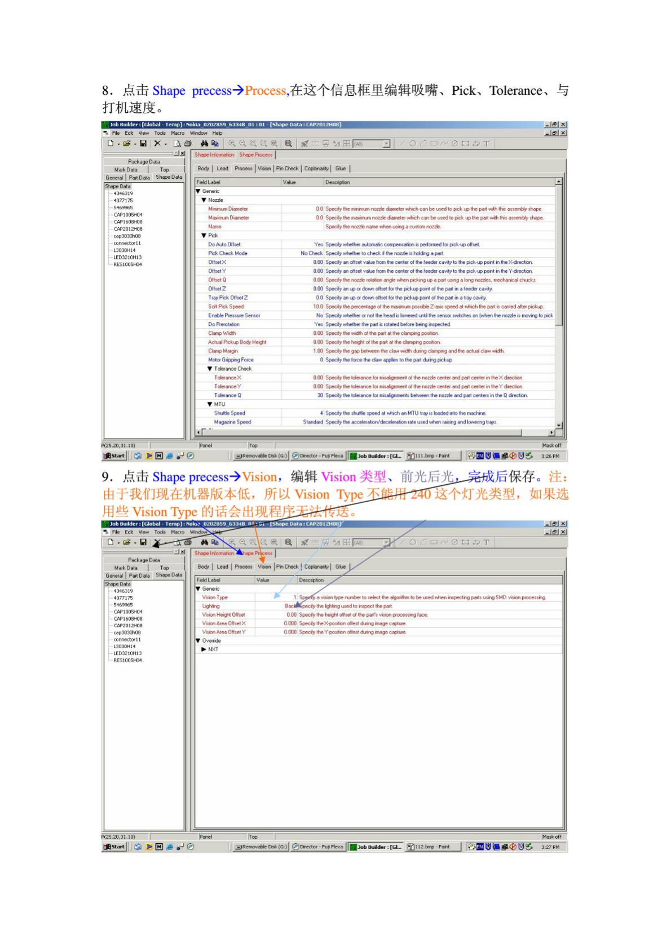Select Part Data tab in upper side panel
The width and height of the screenshot is (671, 947).
(x=139, y=178)
